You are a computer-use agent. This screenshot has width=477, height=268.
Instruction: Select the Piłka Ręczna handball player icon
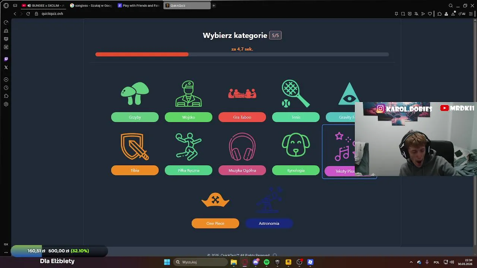pos(189,147)
